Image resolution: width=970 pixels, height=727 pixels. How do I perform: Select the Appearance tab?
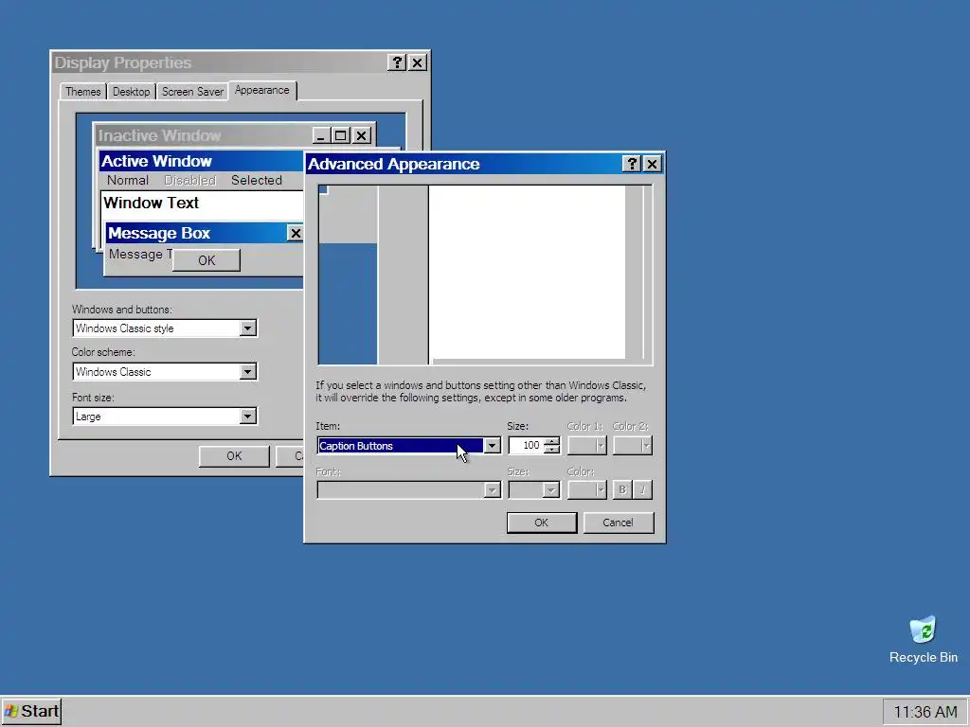pyautogui.click(x=262, y=90)
